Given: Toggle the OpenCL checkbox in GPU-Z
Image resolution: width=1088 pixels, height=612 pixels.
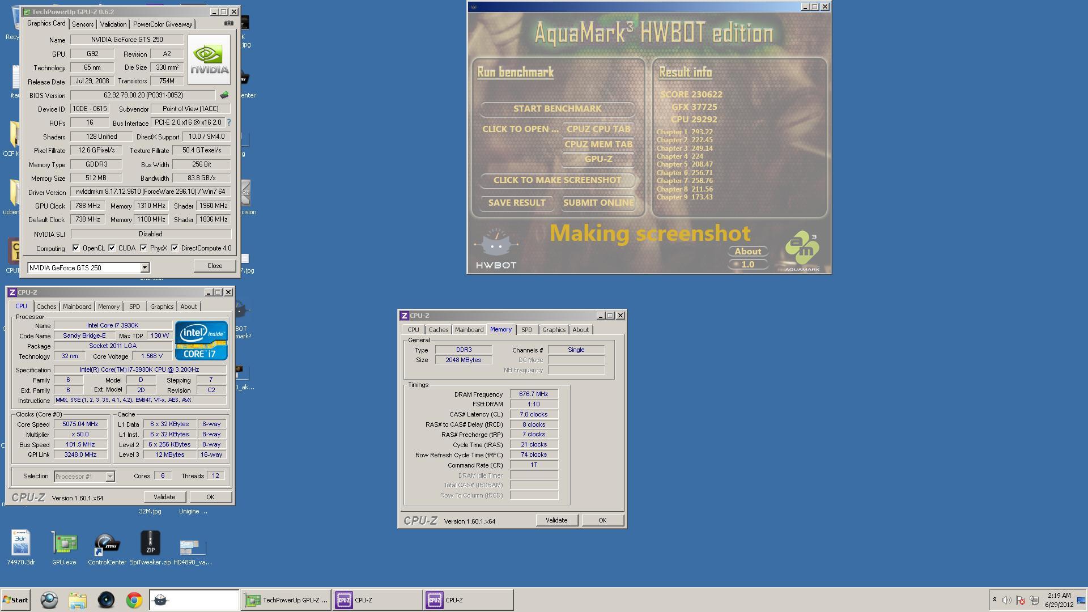Looking at the screenshot, I should [x=76, y=248].
